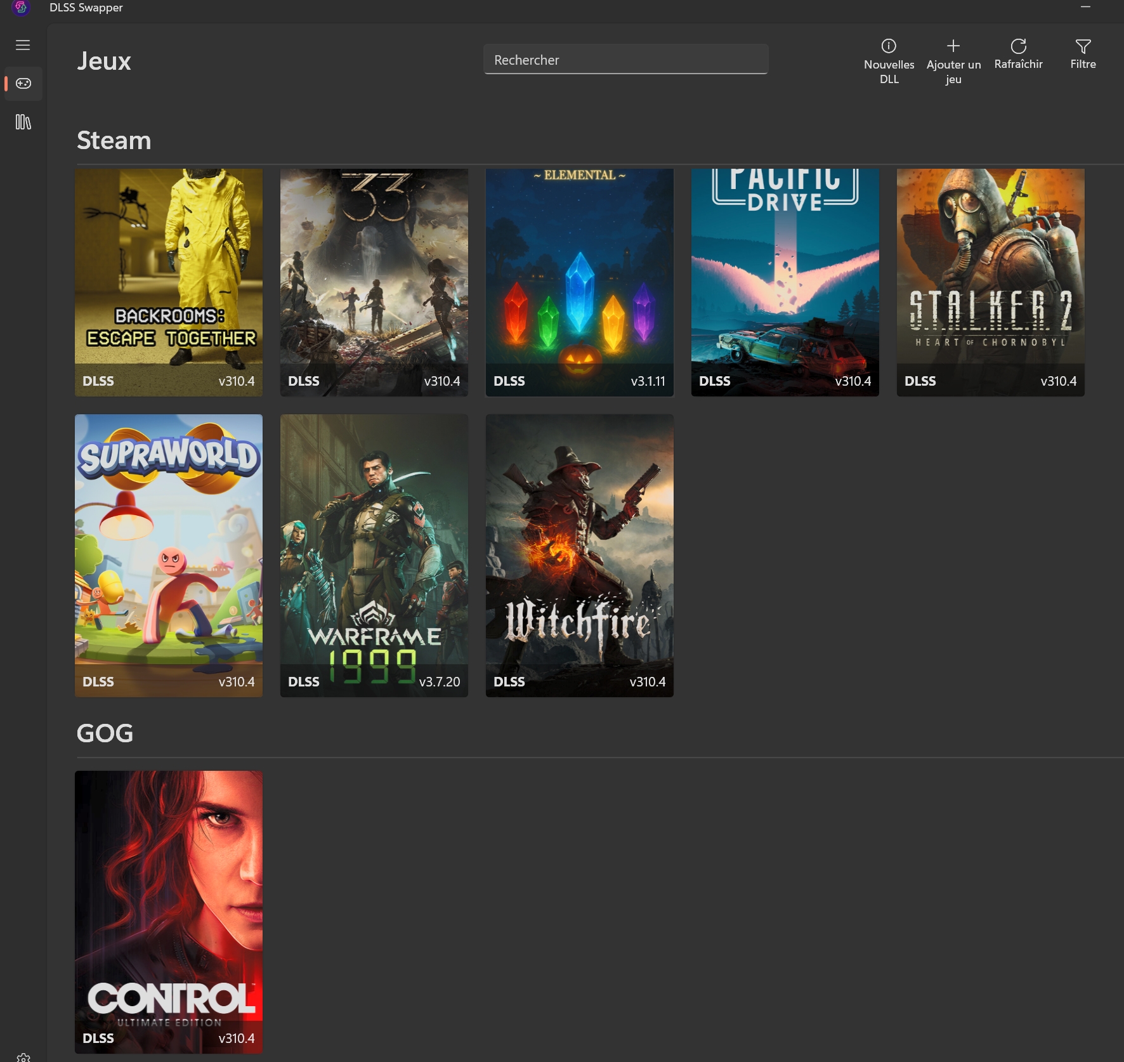This screenshot has height=1062, width=1124.
Task: Select the Expedition 33 game cover
Action: pos(374,282)
